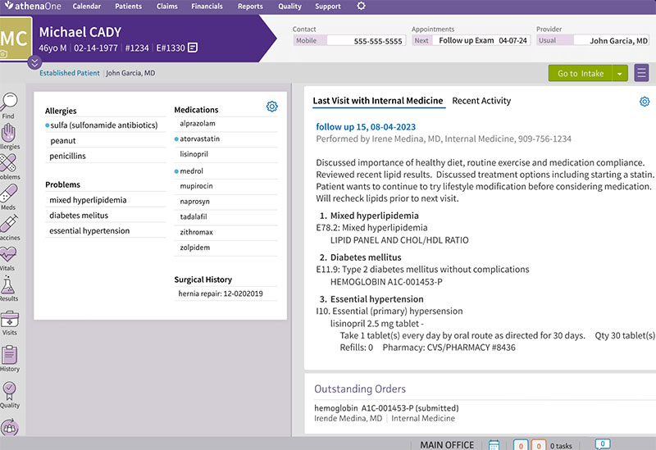The image size is (656, 450).
Task: Open the Find magnifier in sidebar
Action: (x=8, y=102)
